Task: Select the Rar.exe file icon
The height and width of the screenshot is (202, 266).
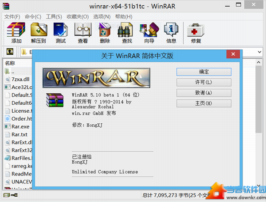Action: [x=7, y=126]
